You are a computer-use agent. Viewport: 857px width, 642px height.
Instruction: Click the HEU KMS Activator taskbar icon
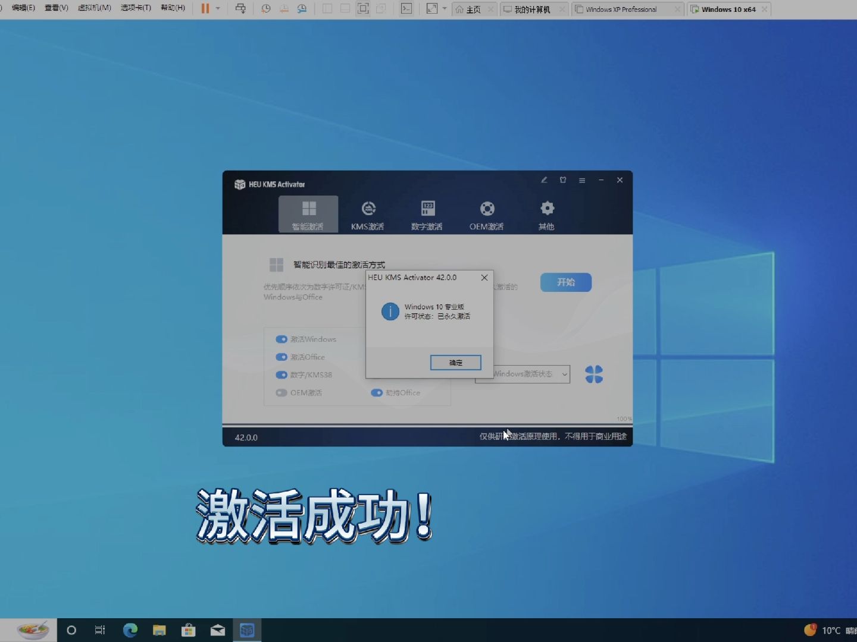pos(247,630)
